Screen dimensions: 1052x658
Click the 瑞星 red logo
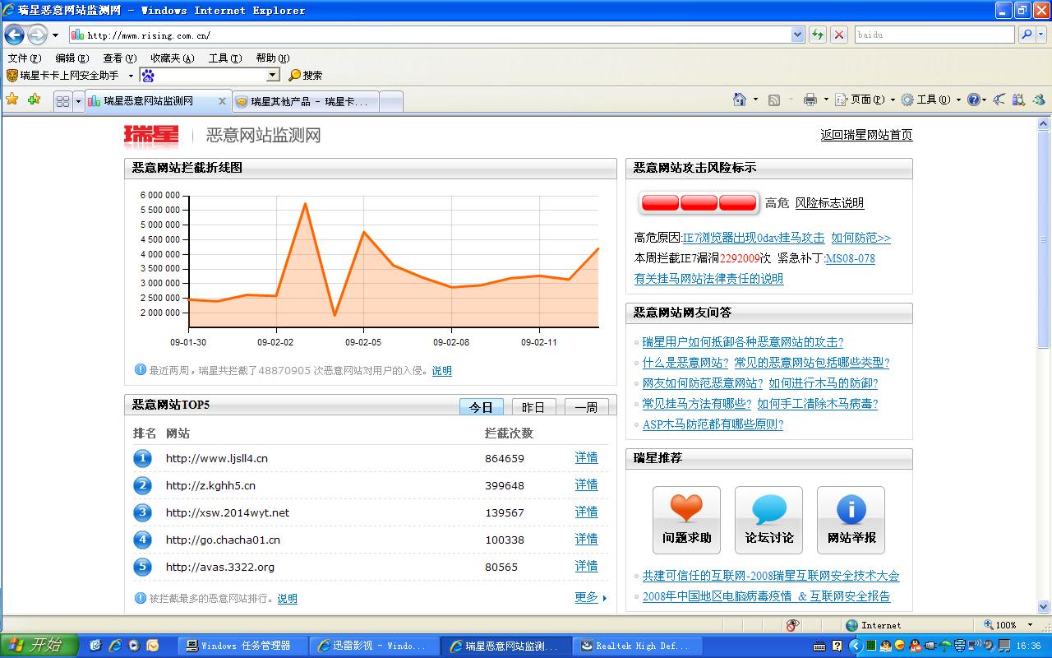(x=151, y=135)
